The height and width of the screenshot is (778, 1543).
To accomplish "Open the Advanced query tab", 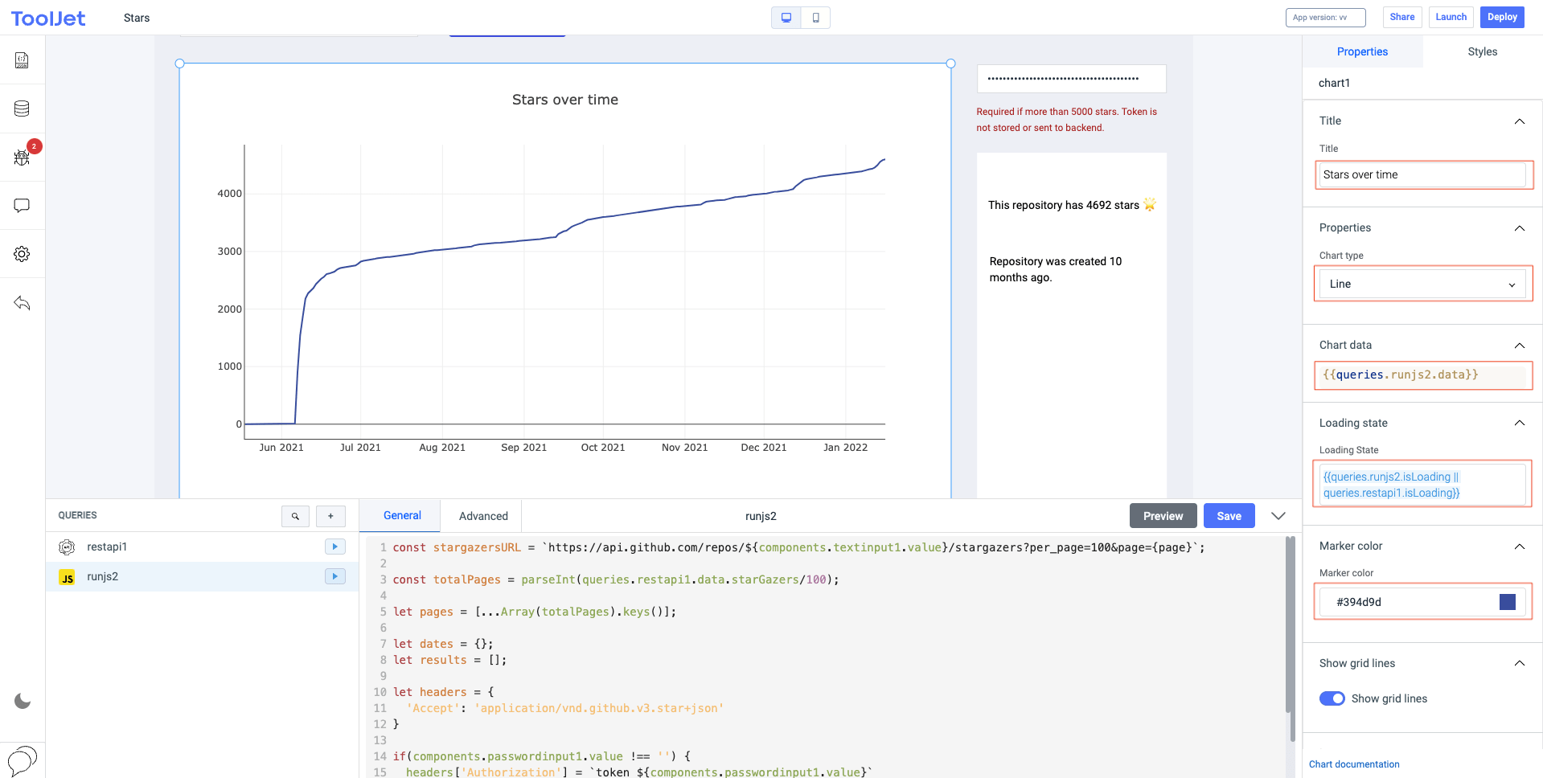I will coord(483,516).
